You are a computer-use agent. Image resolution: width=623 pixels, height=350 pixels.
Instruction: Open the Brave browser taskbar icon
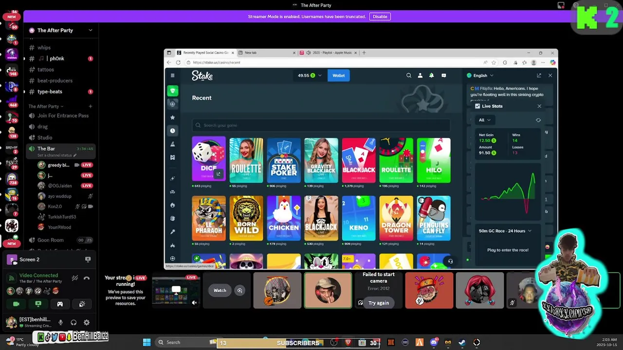[x=348, y=342]
